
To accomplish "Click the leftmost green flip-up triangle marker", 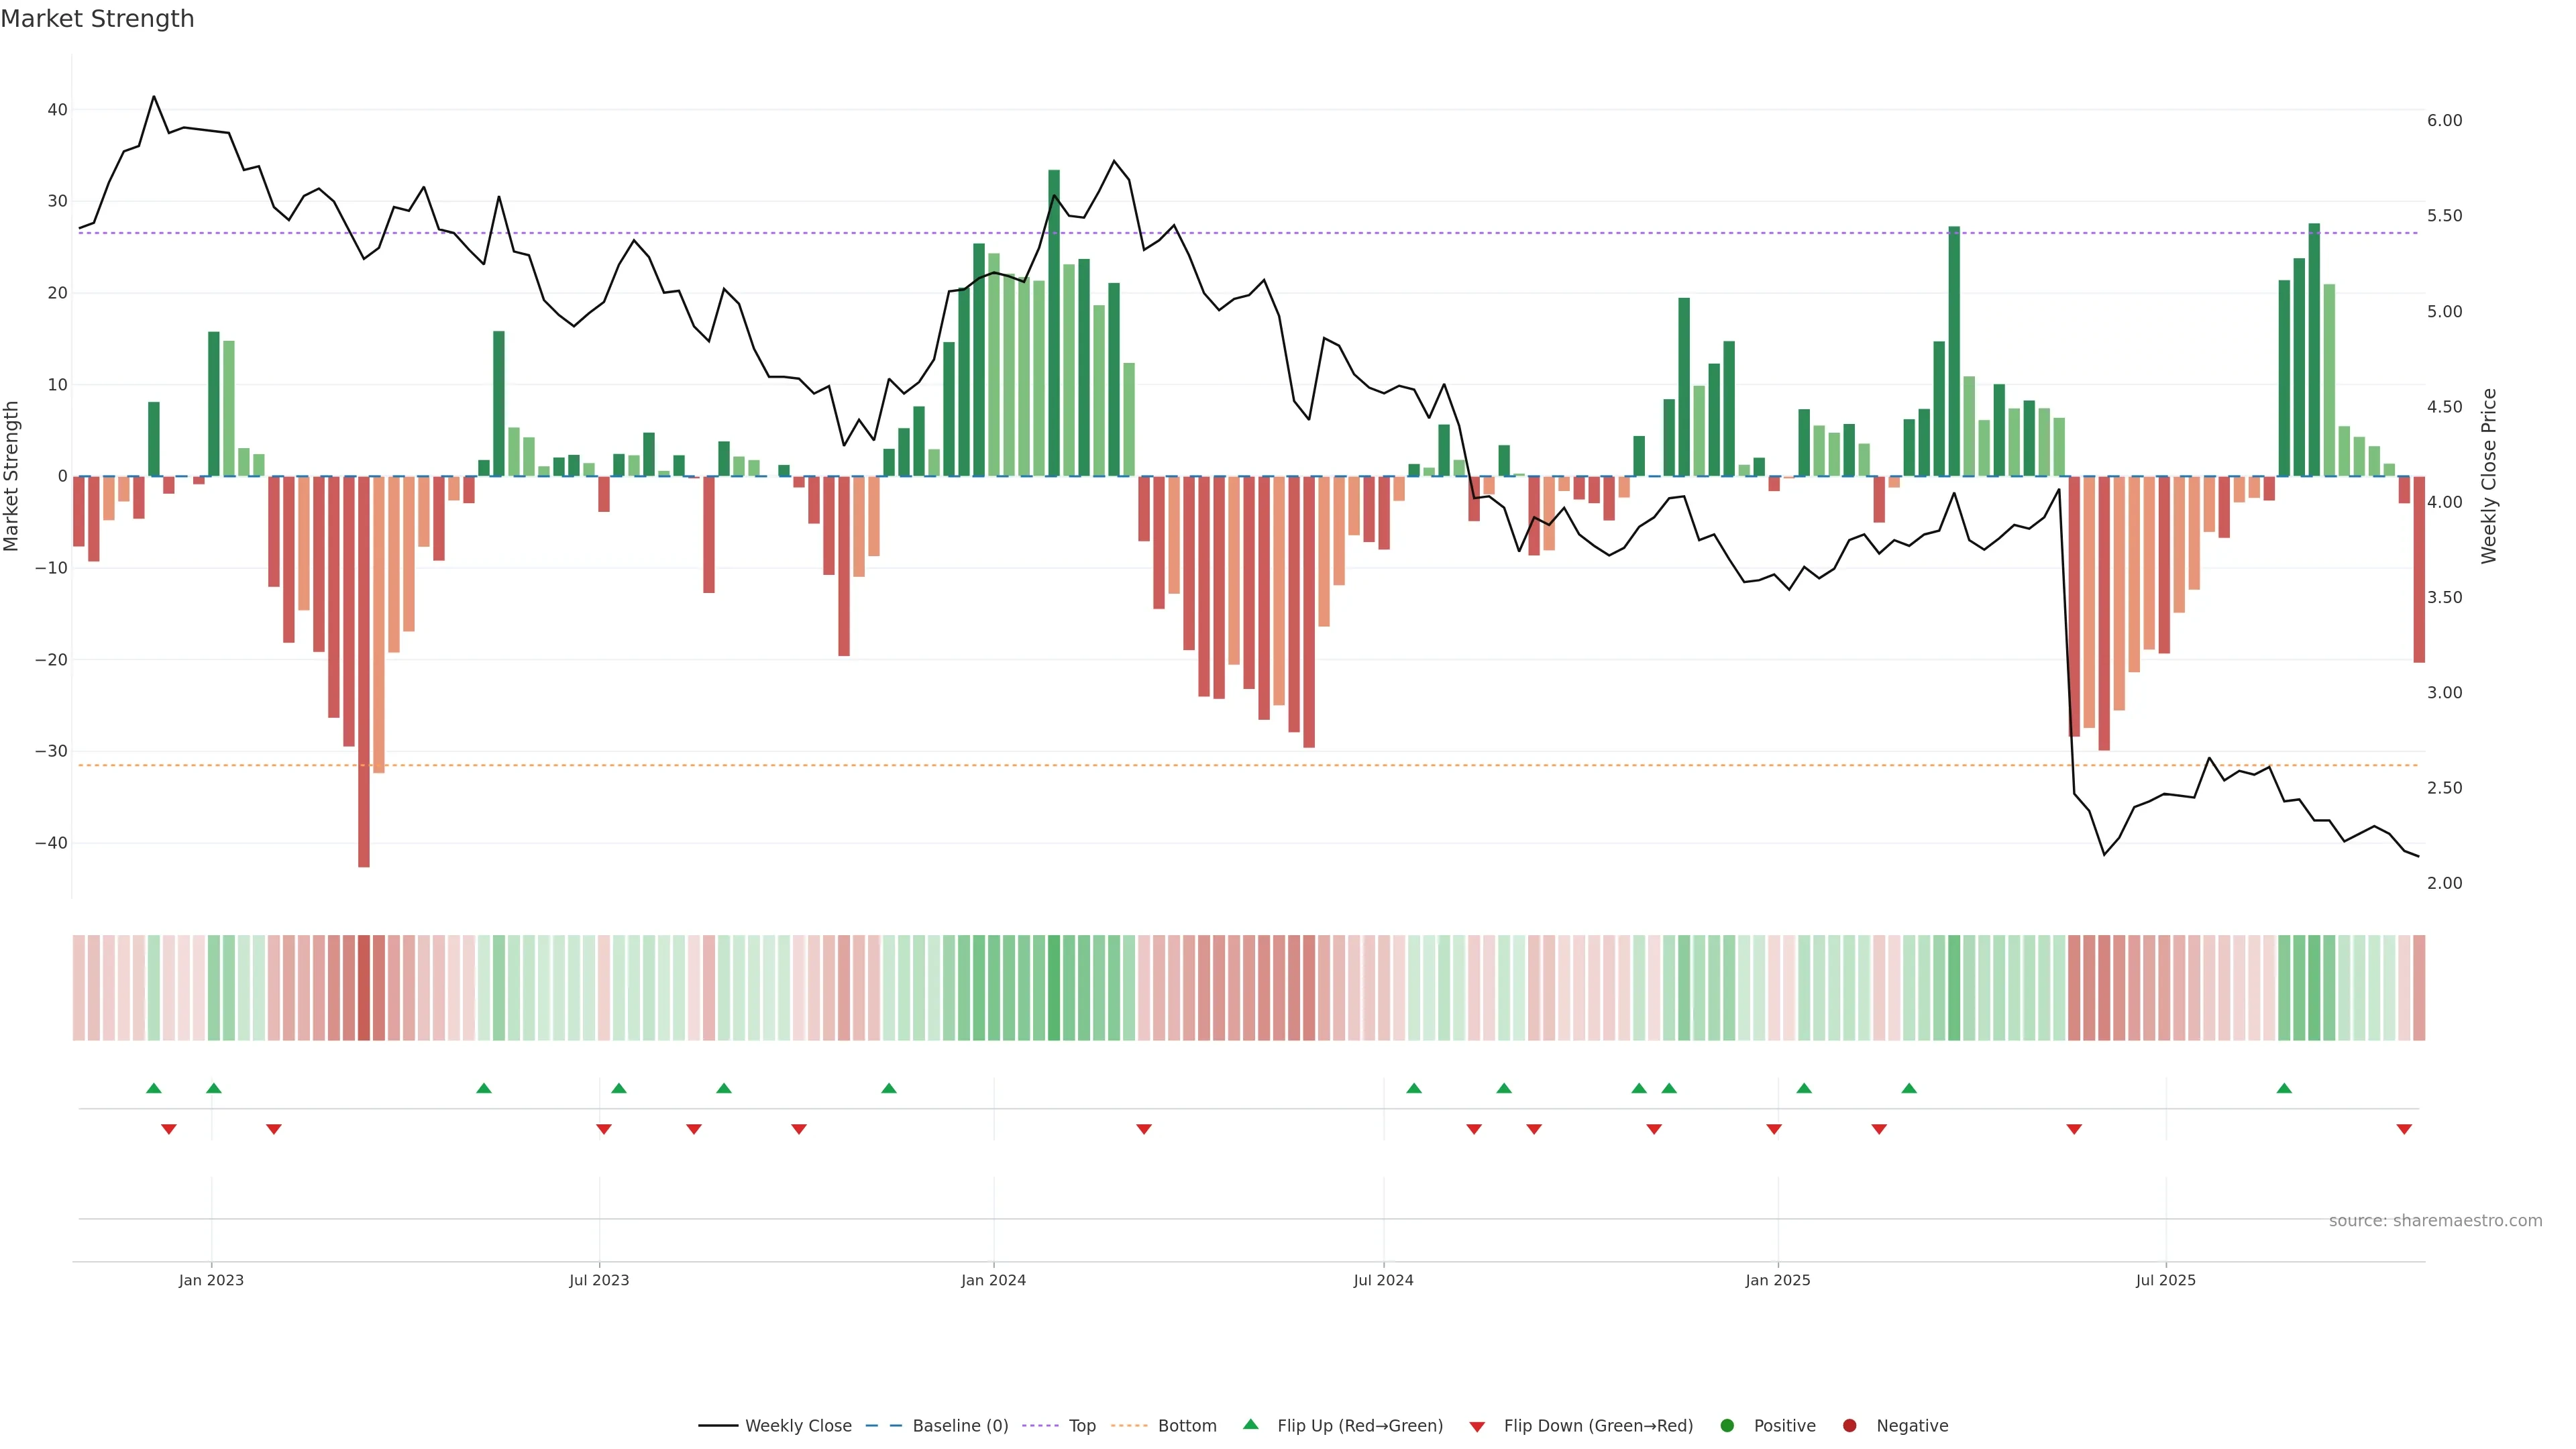I will point(153,1088).
